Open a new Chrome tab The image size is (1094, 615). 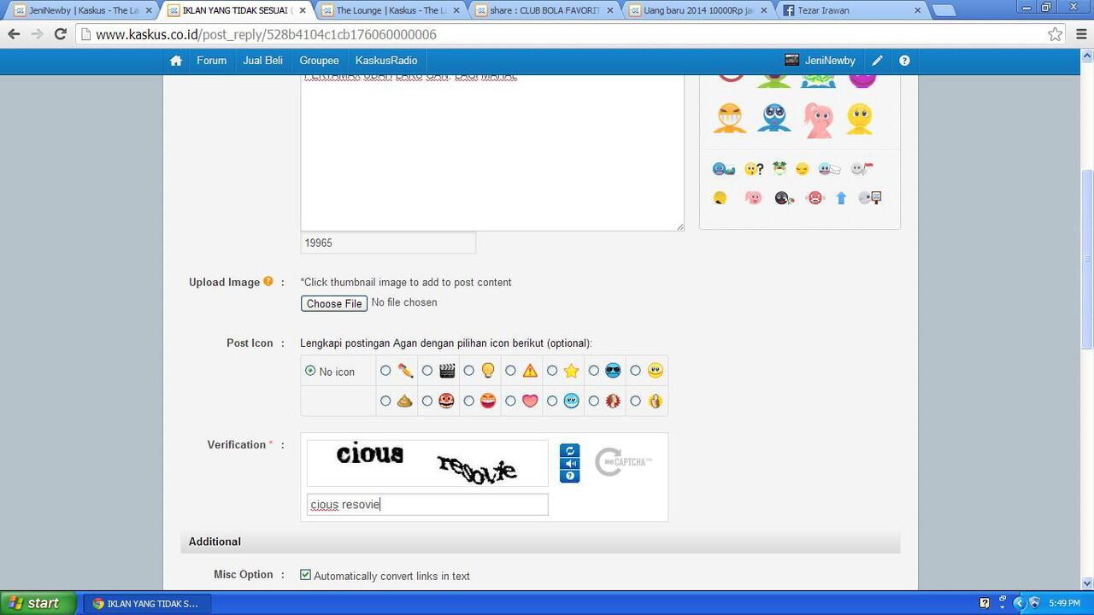pos(943,11)
